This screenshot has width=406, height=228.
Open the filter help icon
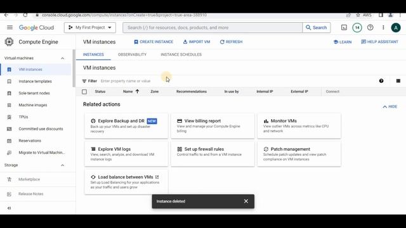click(381, 81)
